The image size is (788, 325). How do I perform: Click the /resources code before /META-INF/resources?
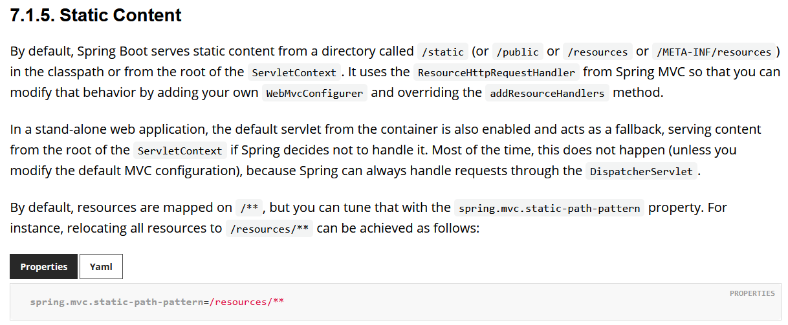tap(598, 52)
